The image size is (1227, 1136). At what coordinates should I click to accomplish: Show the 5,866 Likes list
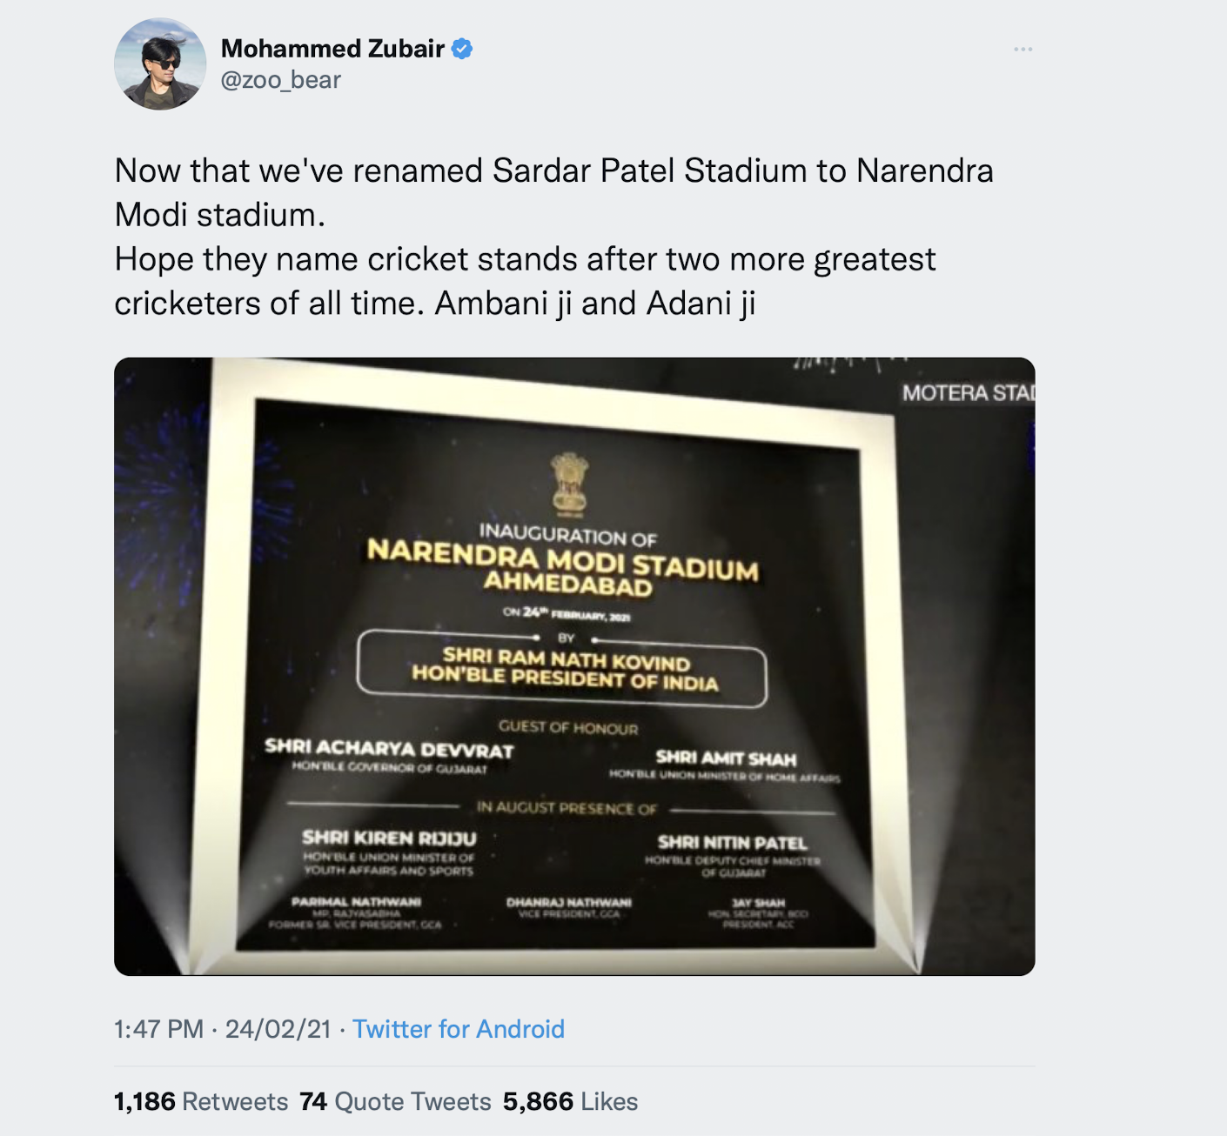570,1101
